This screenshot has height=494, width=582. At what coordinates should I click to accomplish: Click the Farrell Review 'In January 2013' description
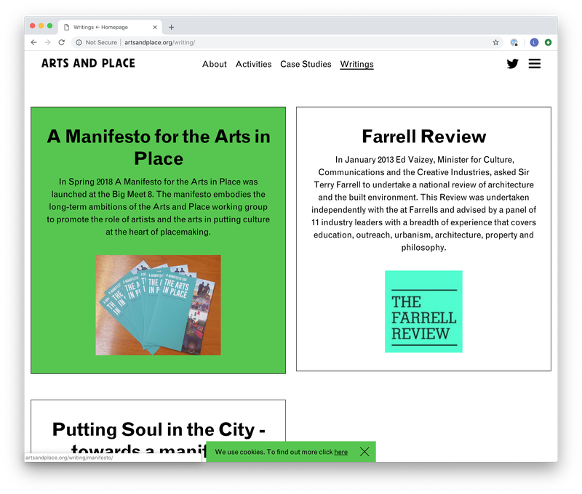pos(423,203)
